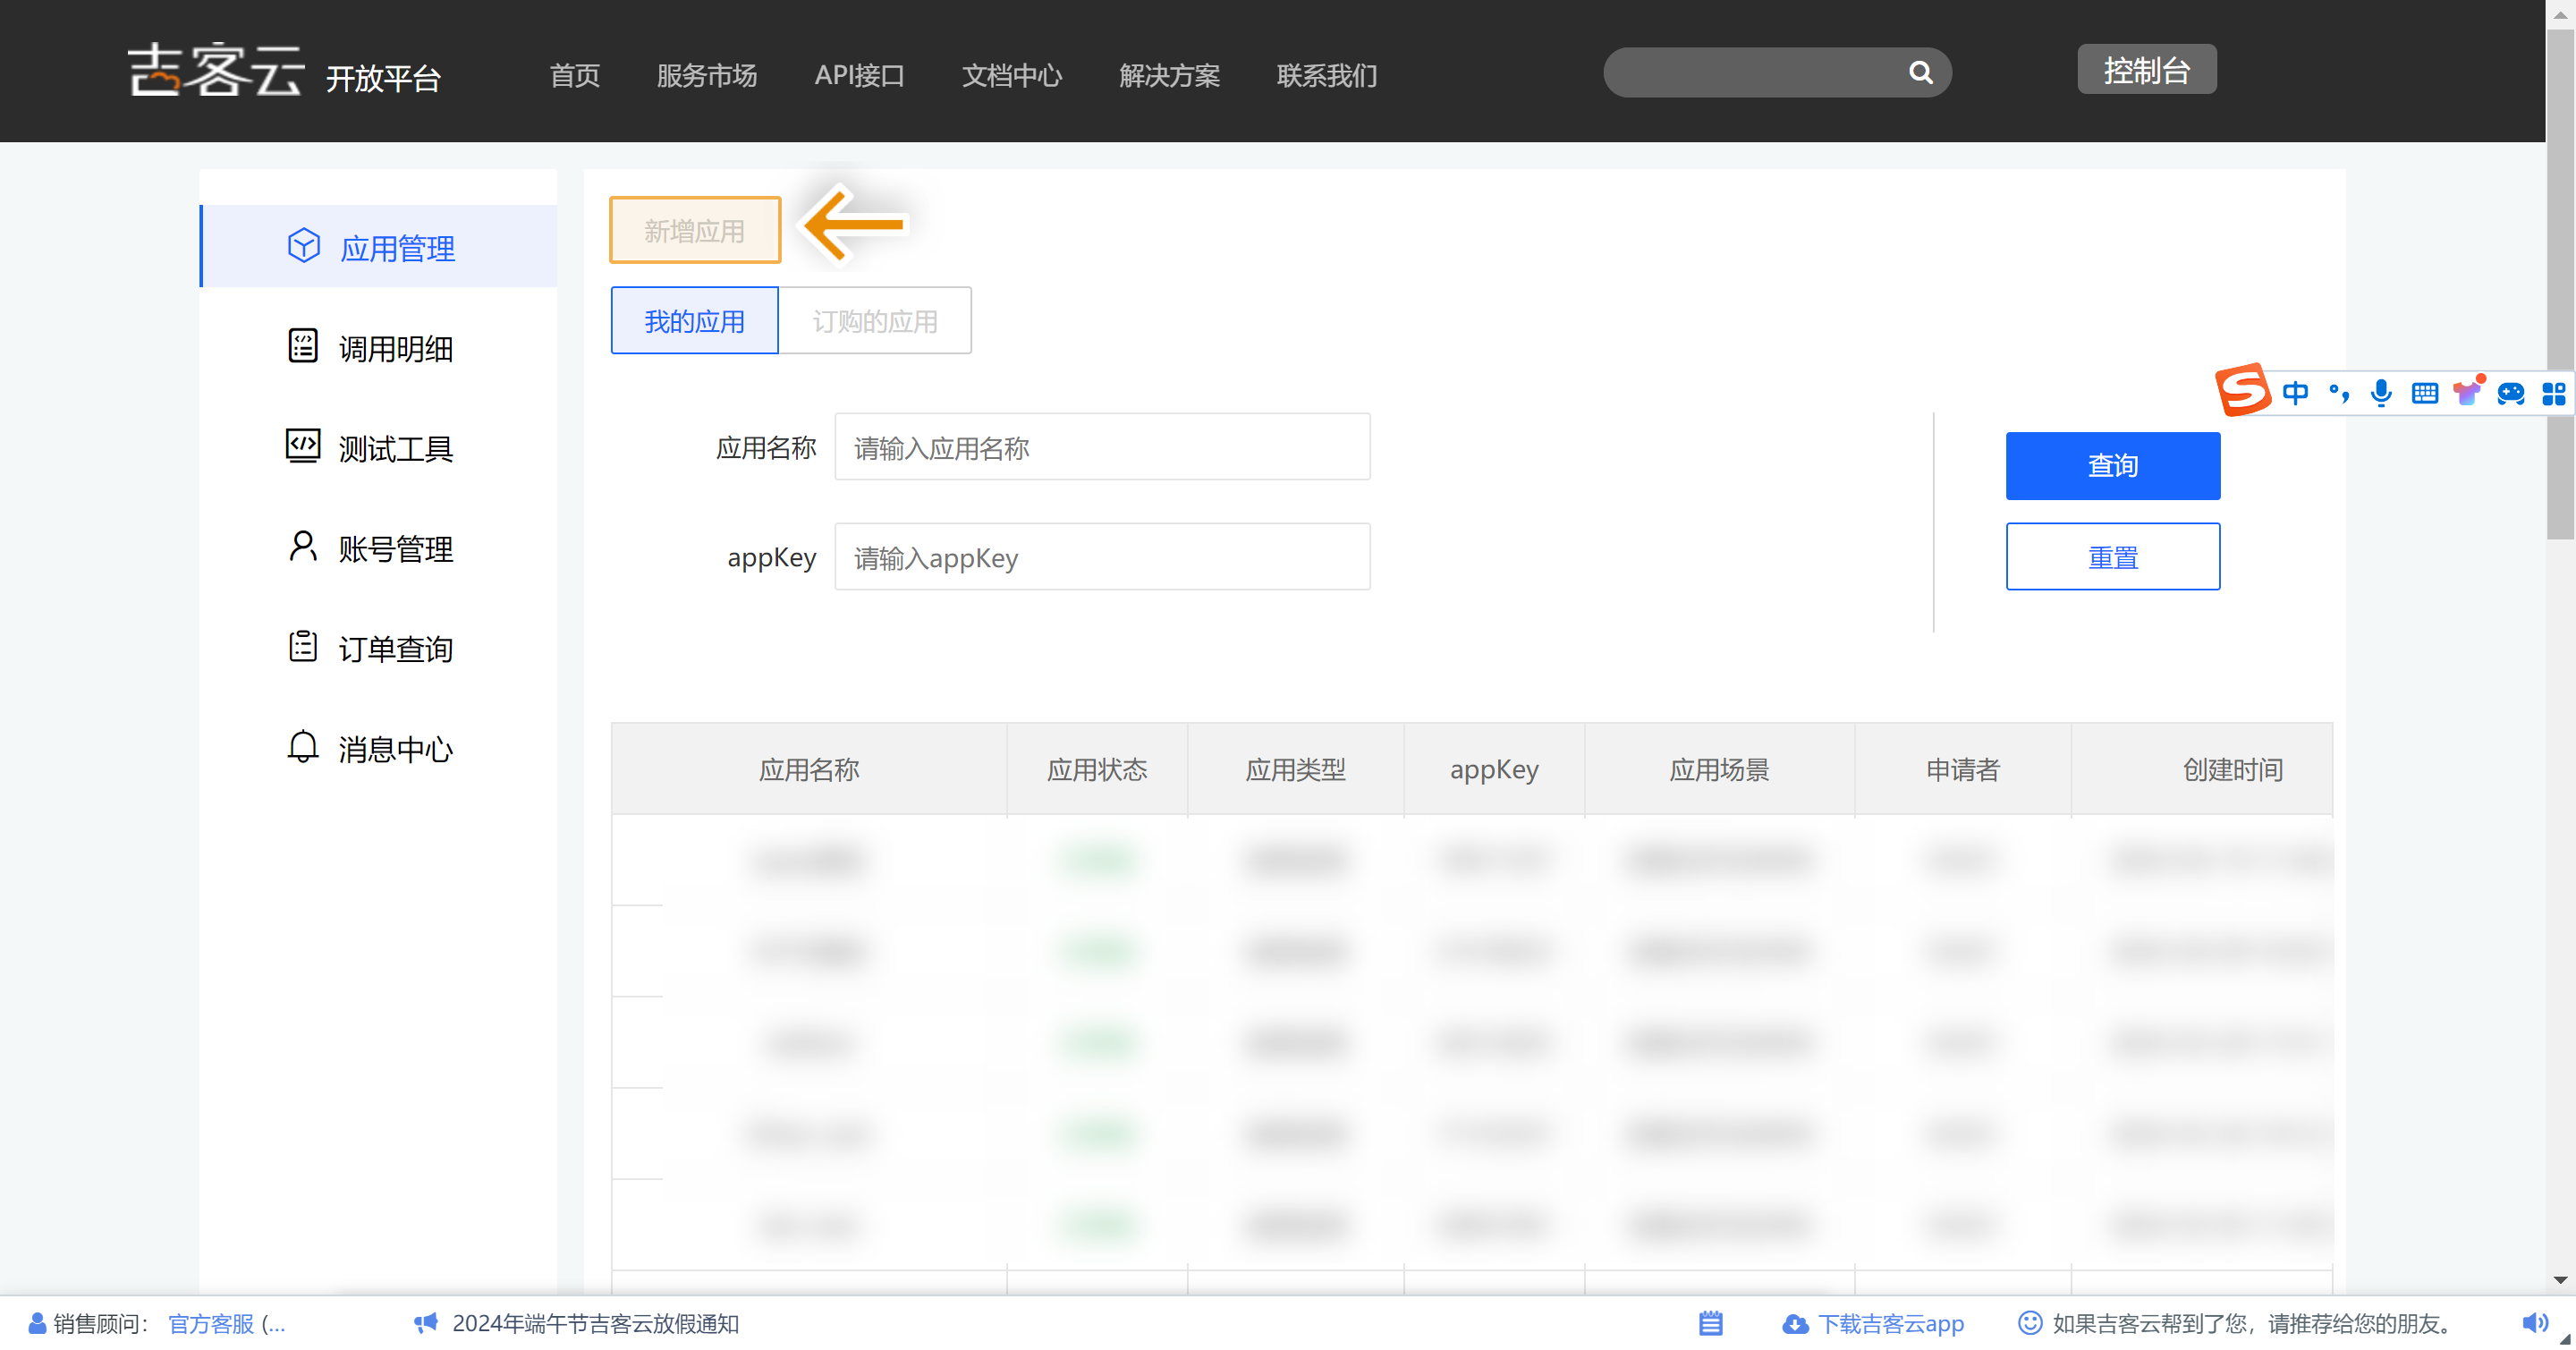Open 调用明细 in sidebar

click(395, 349)
